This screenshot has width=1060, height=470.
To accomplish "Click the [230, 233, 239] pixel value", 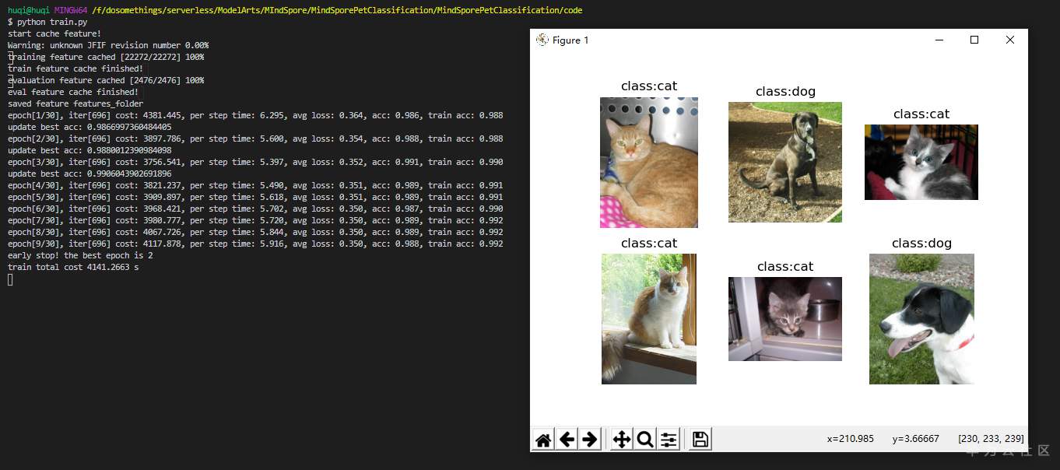I will click(992, 439).
